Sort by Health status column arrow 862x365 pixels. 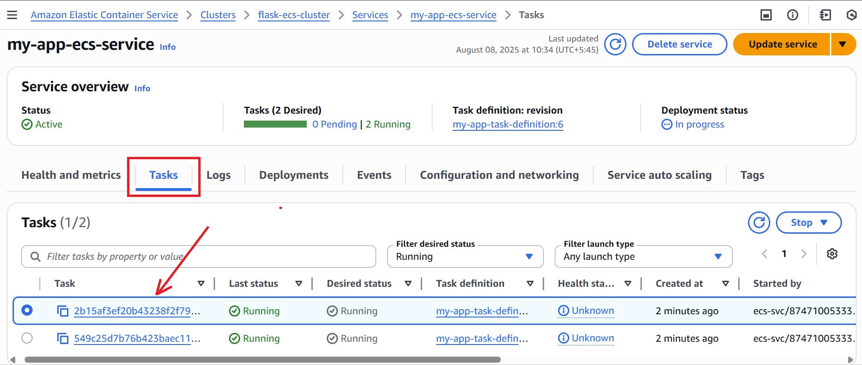628,284
